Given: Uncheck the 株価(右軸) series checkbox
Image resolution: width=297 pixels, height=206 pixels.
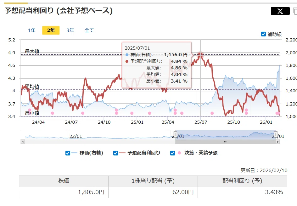Looking at the screenshot, I should click(68, 153).
